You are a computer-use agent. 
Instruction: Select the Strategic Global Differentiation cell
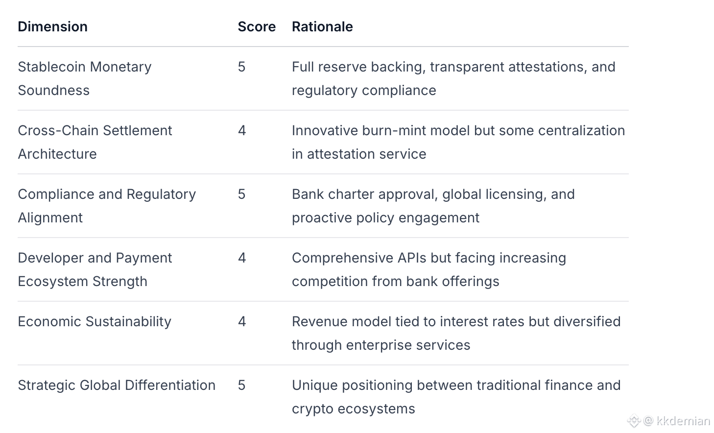(x=117, y=385)
